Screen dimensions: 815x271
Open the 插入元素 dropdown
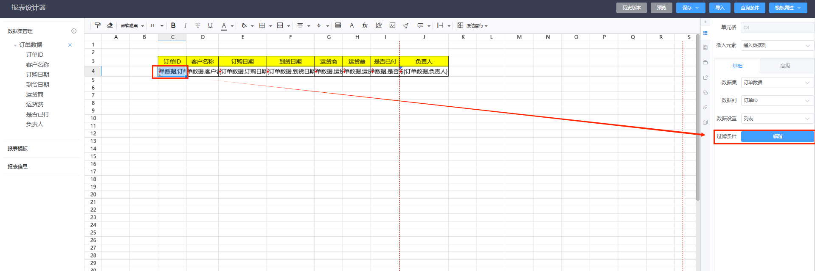pos(776,45)
